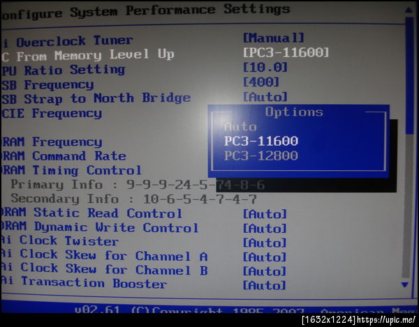Select the Ai Overclock Tuner setting
The height and width of the screenshot is (327, 419).
pos(67,42)
